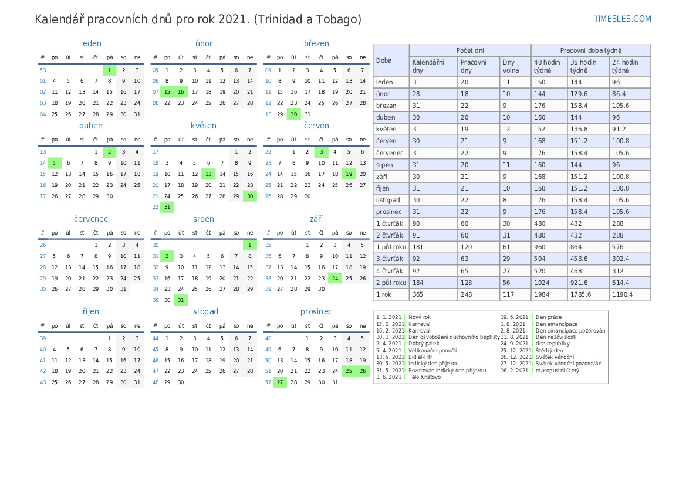Click green marker beside 'Tělo Kristovo'
The image size is (686, 485).
click(x=405, y=377)
